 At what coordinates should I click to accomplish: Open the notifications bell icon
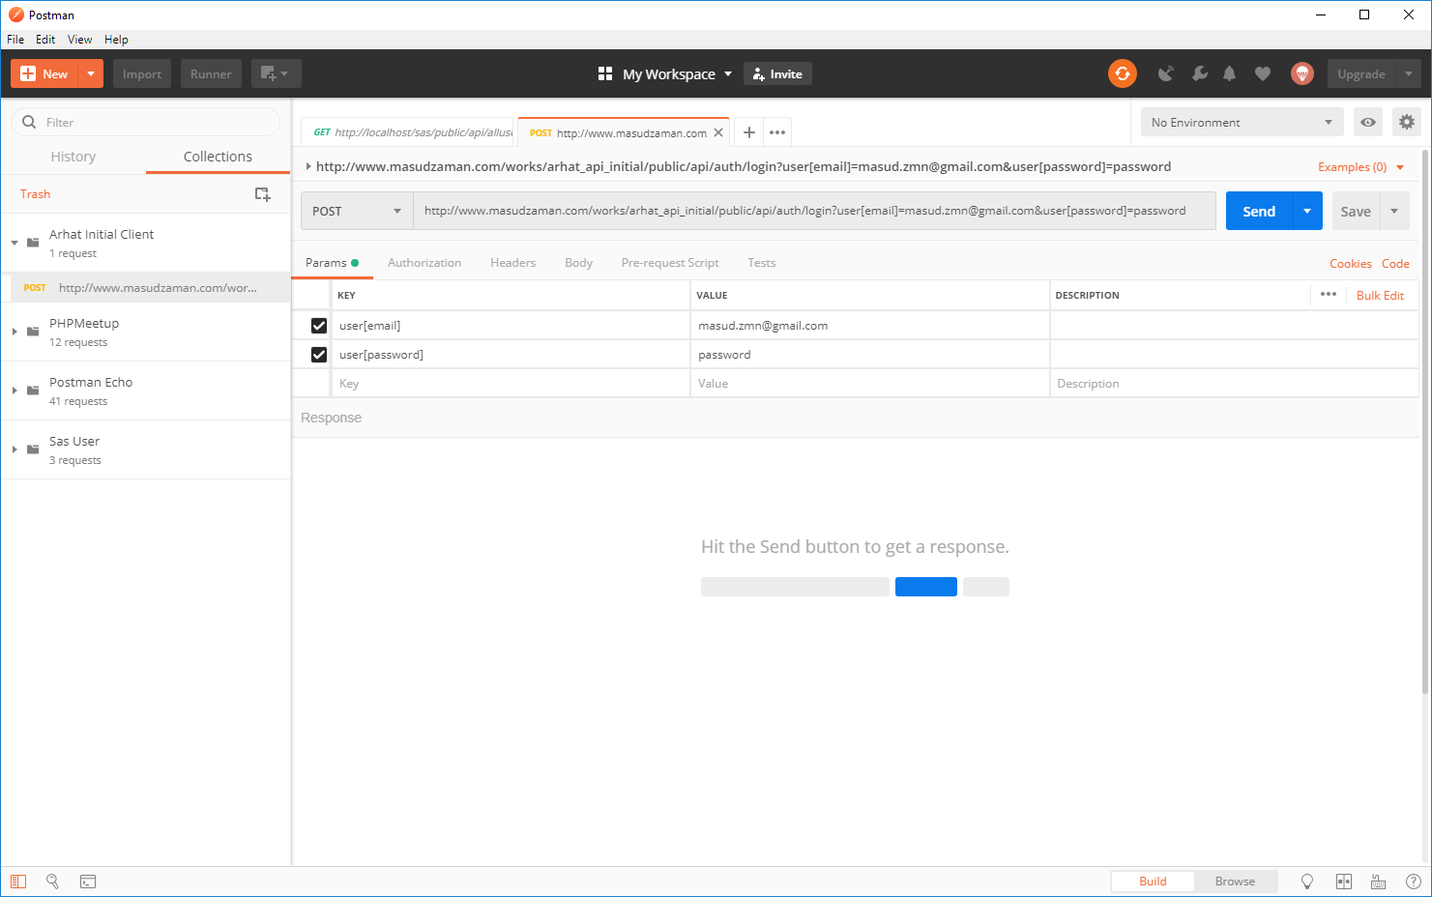(x=1229, y=73)
